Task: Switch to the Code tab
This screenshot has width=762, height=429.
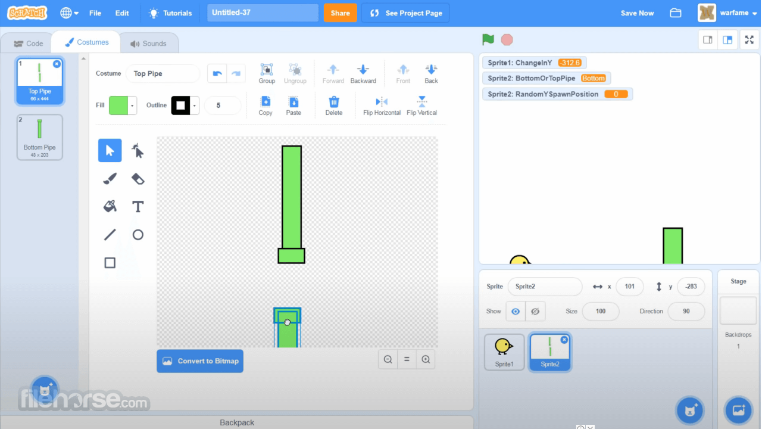Action: pyautogui.click(x=28, y=43)
